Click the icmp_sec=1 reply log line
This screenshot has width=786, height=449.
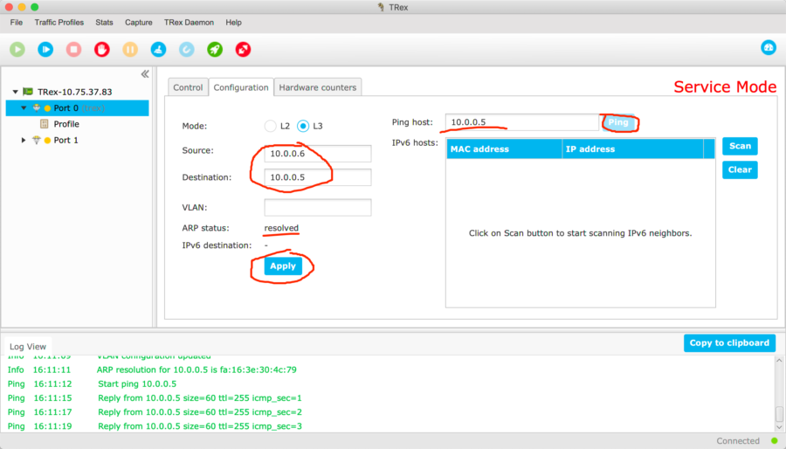click(x=199, y=397)
